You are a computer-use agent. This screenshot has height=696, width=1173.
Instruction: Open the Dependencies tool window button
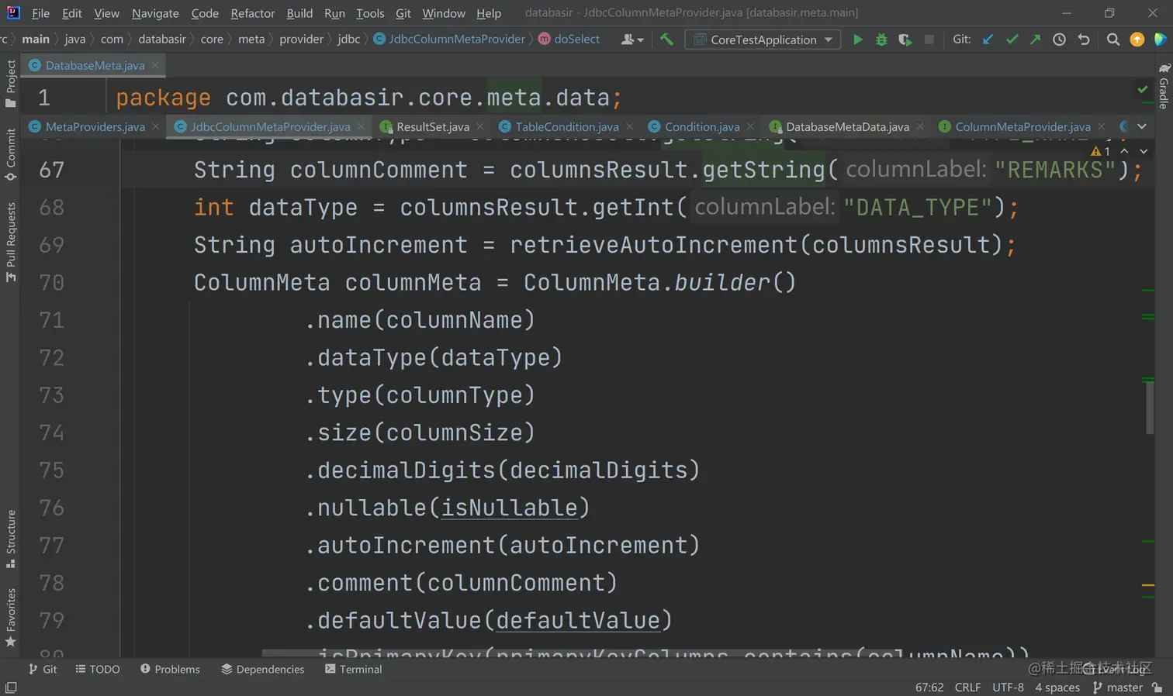(x=263, y=669)
